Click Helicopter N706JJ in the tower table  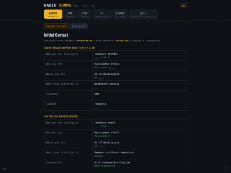107,132
